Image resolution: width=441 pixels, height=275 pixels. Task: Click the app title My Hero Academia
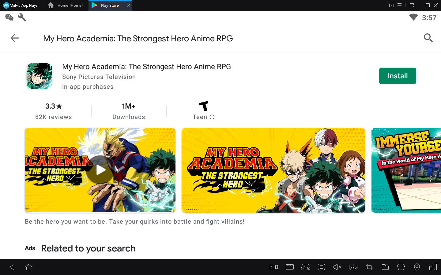tap(146, 67)
